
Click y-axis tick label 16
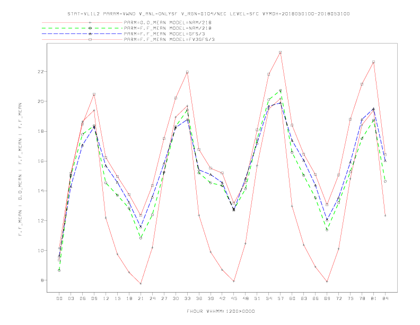41,161
